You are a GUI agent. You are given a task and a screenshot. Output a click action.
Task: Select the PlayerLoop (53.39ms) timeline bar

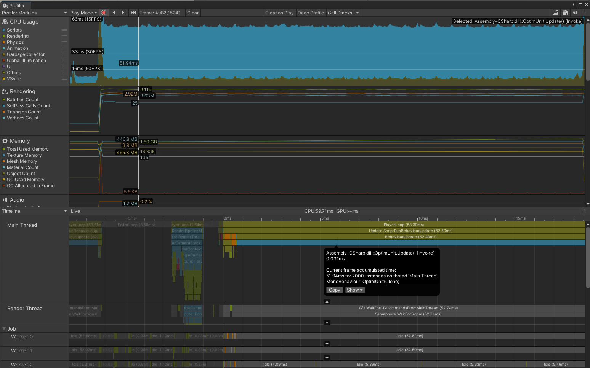tap(404, 225)
